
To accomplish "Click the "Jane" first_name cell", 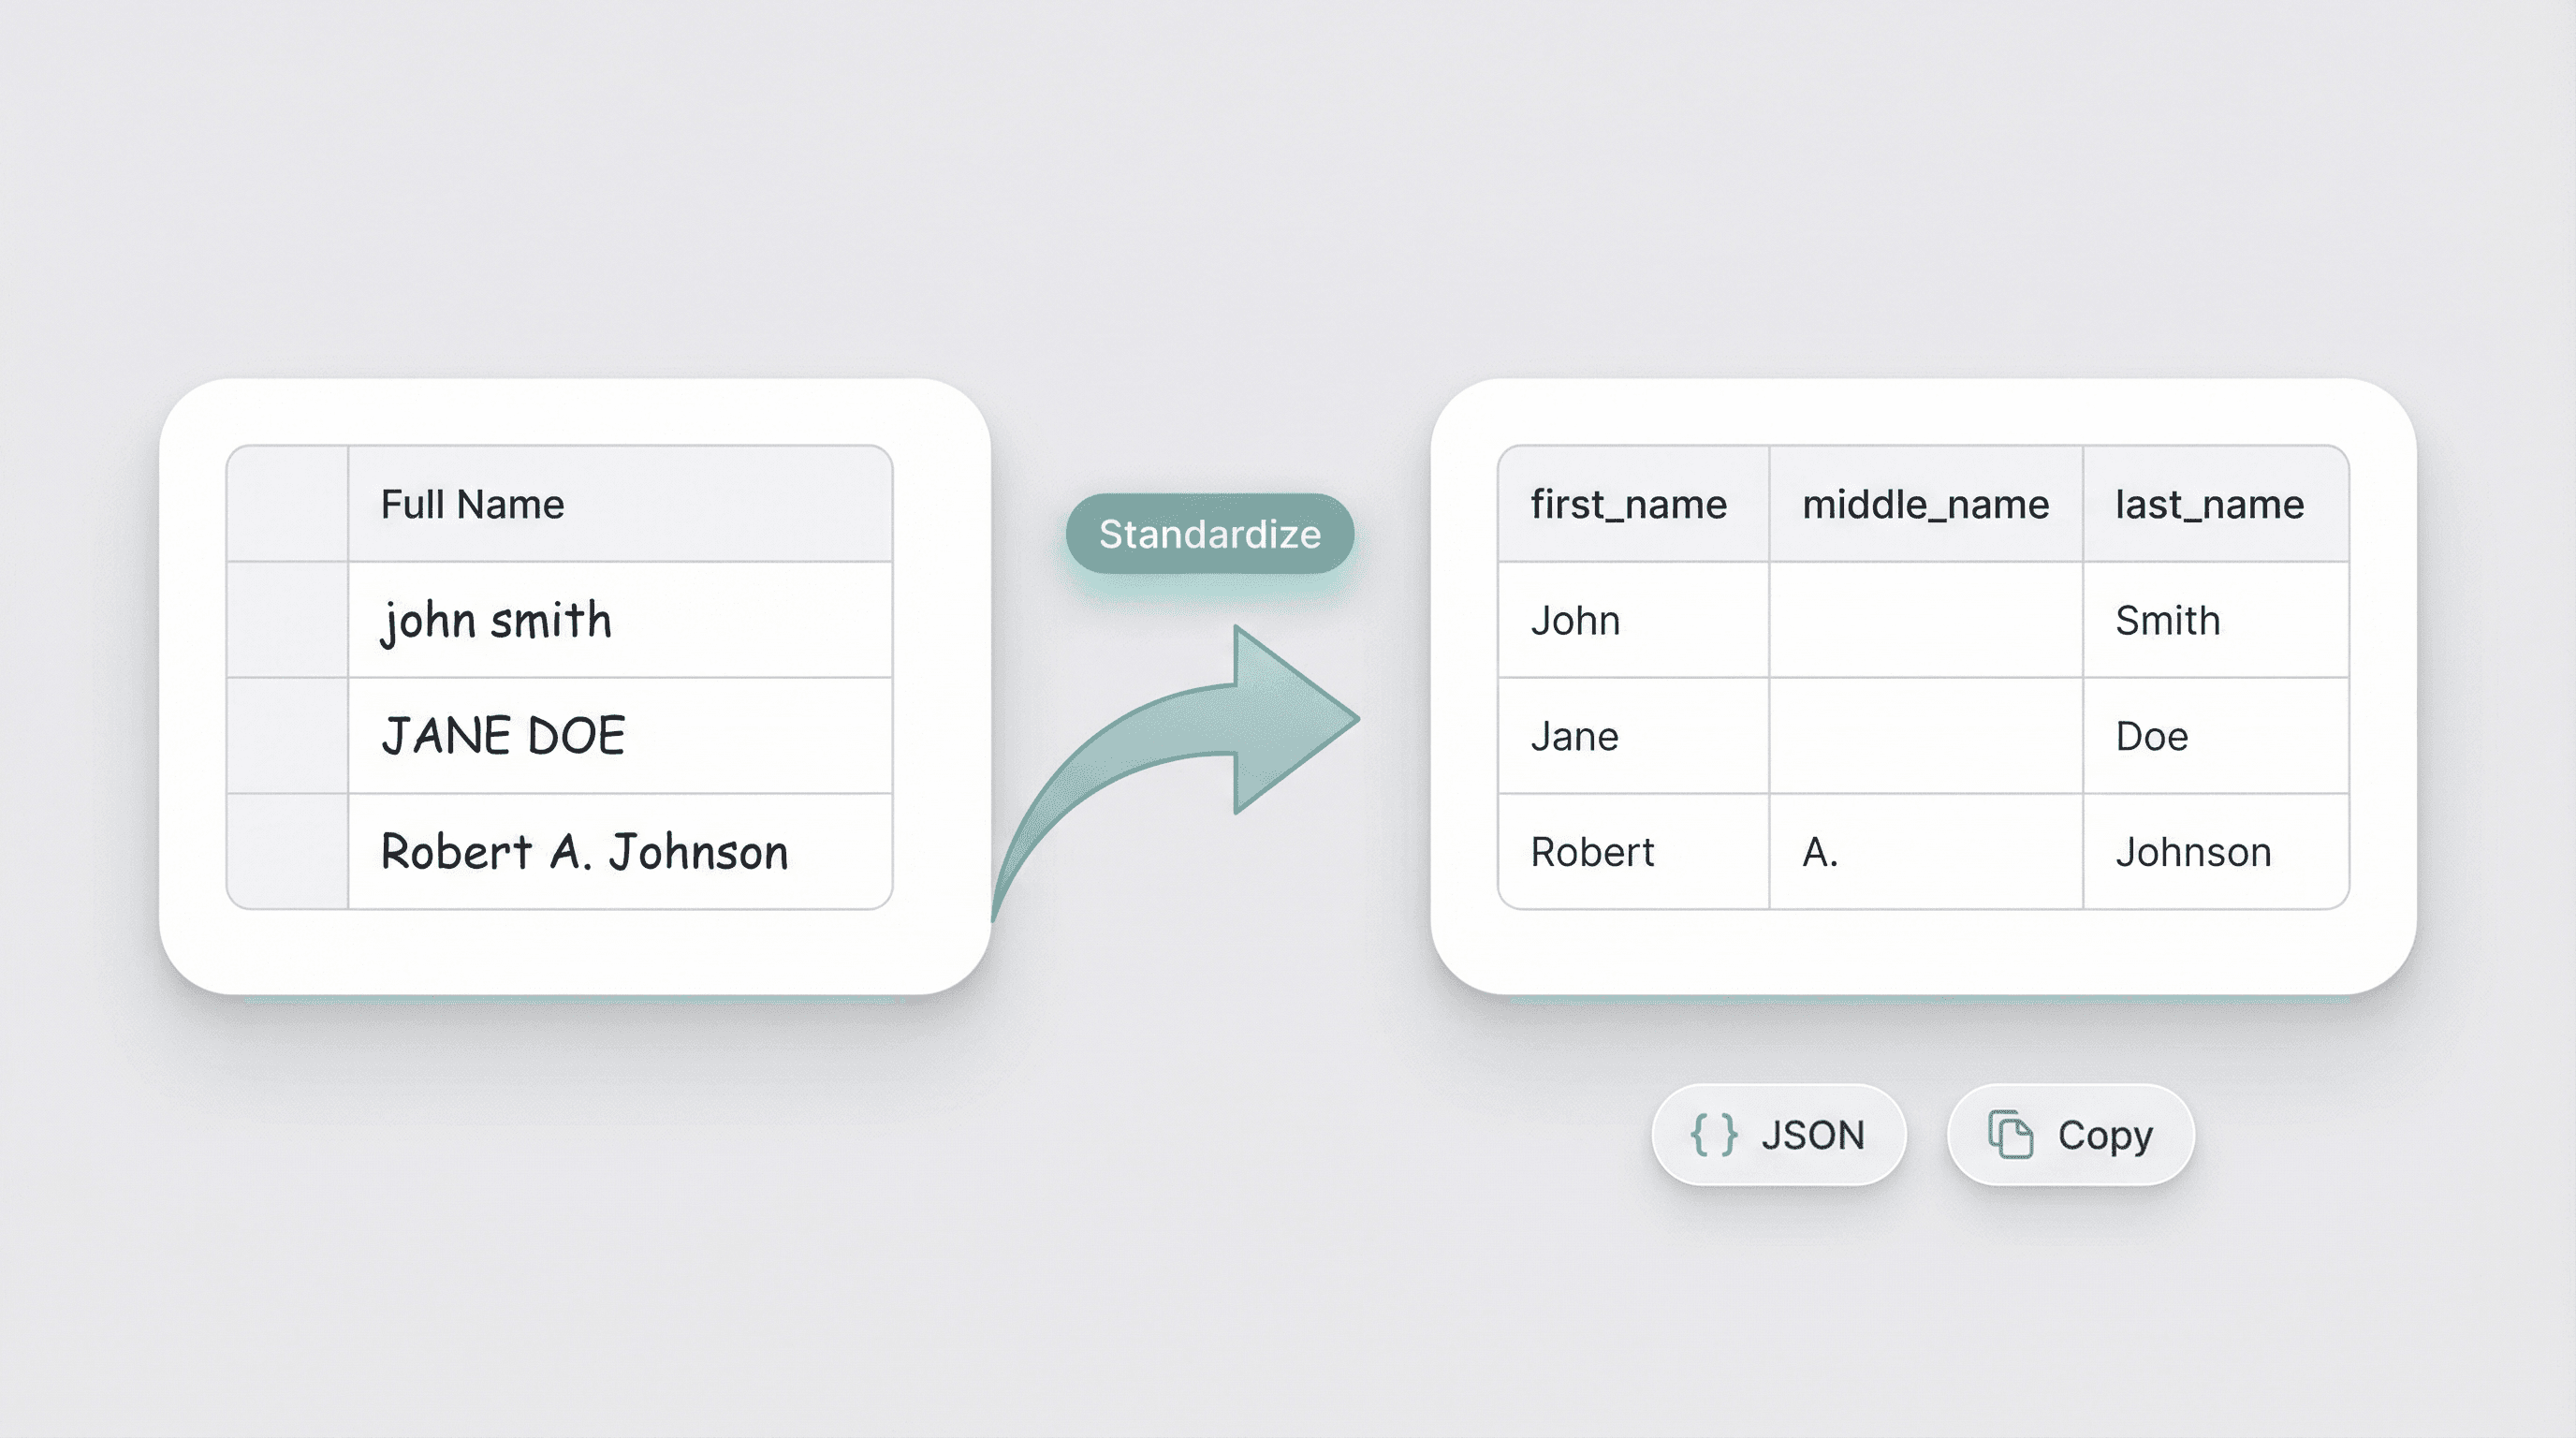I will pos(1574,735).
